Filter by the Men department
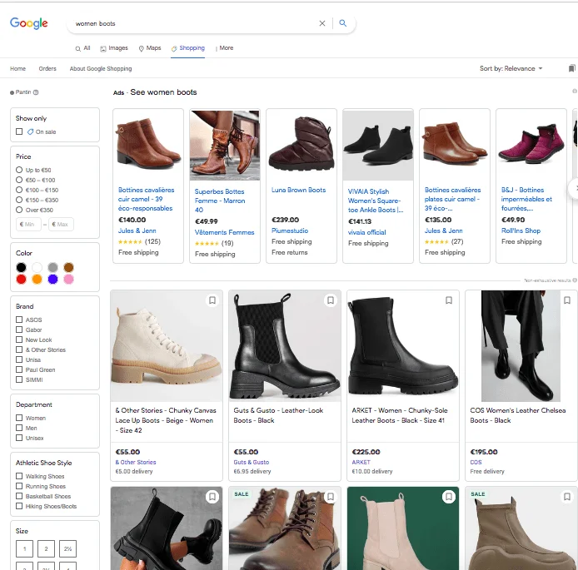This screenshot has width=578, height=570. (x=19, y=428)
